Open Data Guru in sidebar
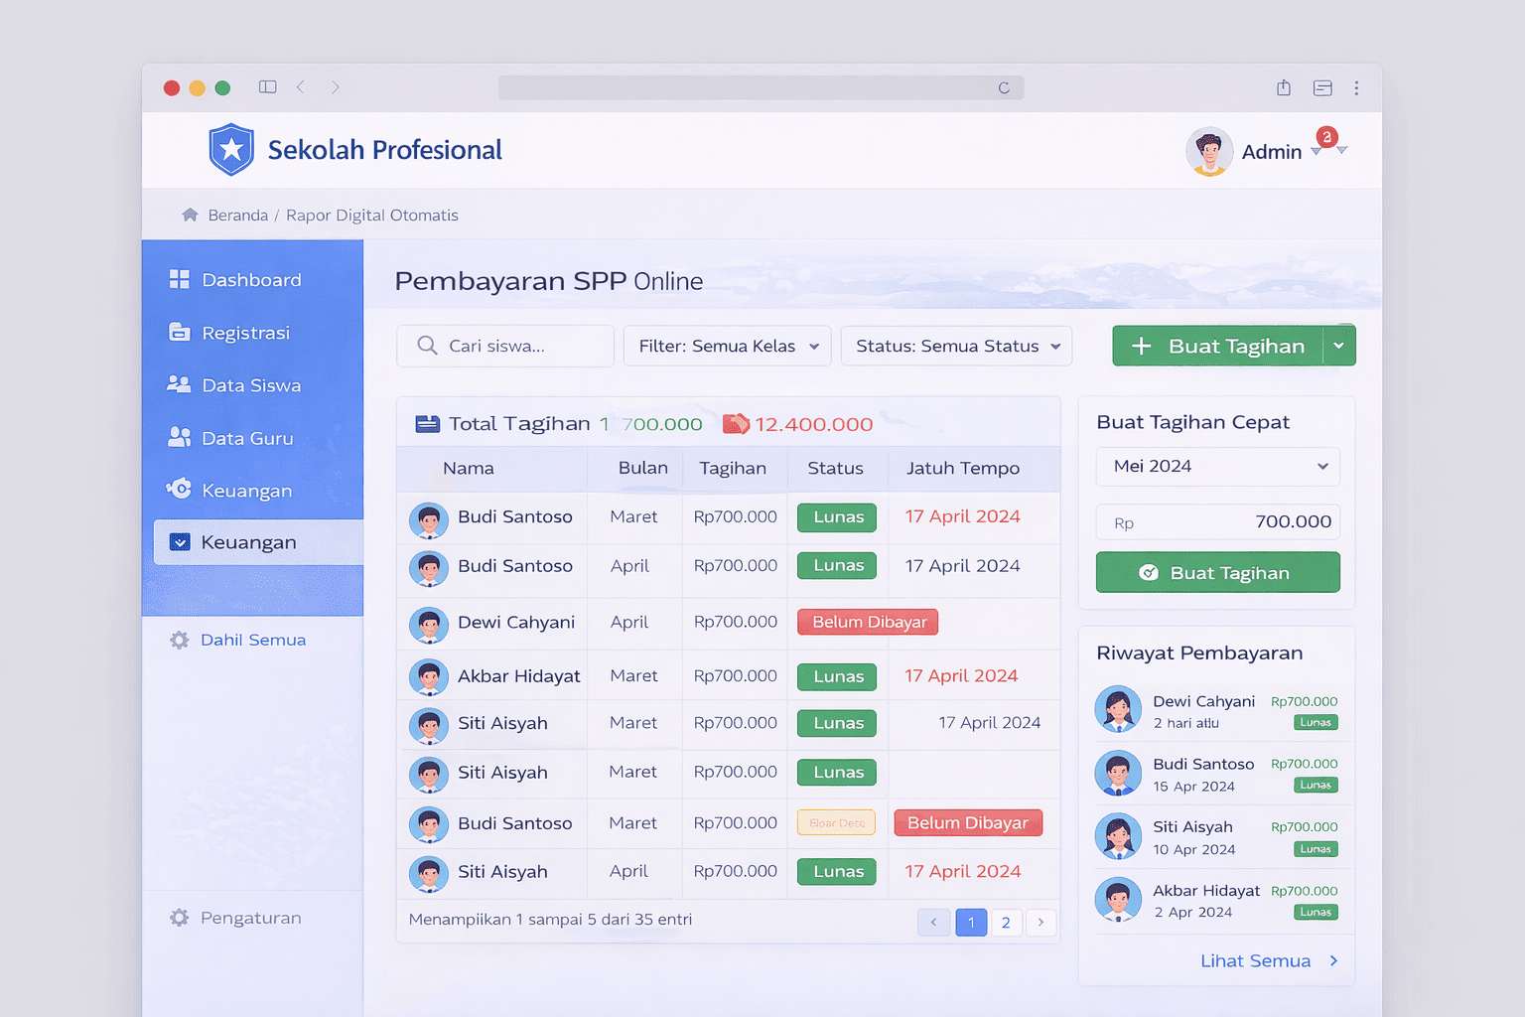 [x=247, y=438]
